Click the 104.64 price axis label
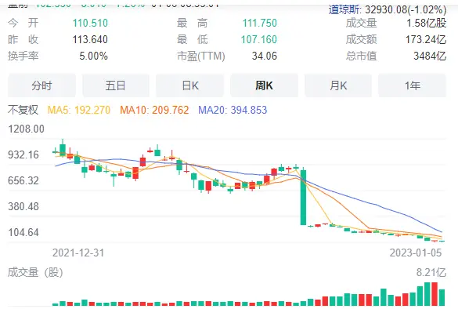 click(23, 232)
